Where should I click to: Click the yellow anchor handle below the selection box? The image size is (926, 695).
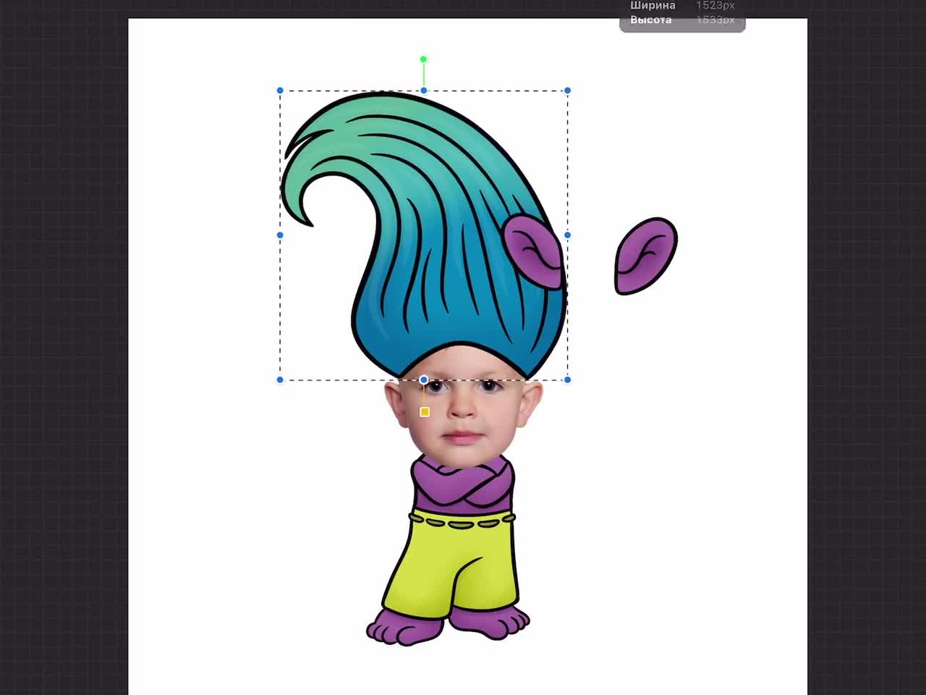click(x=424, y=411)
